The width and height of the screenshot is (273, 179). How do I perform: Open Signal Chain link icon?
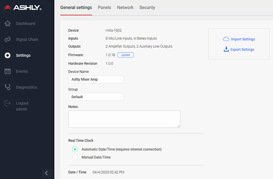point(8,39)
